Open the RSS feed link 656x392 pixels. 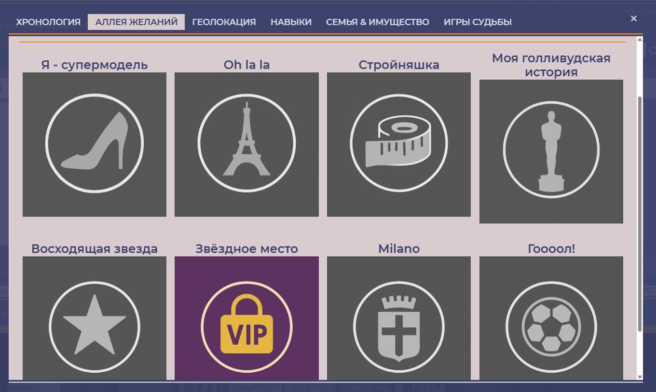click(627, 10)
